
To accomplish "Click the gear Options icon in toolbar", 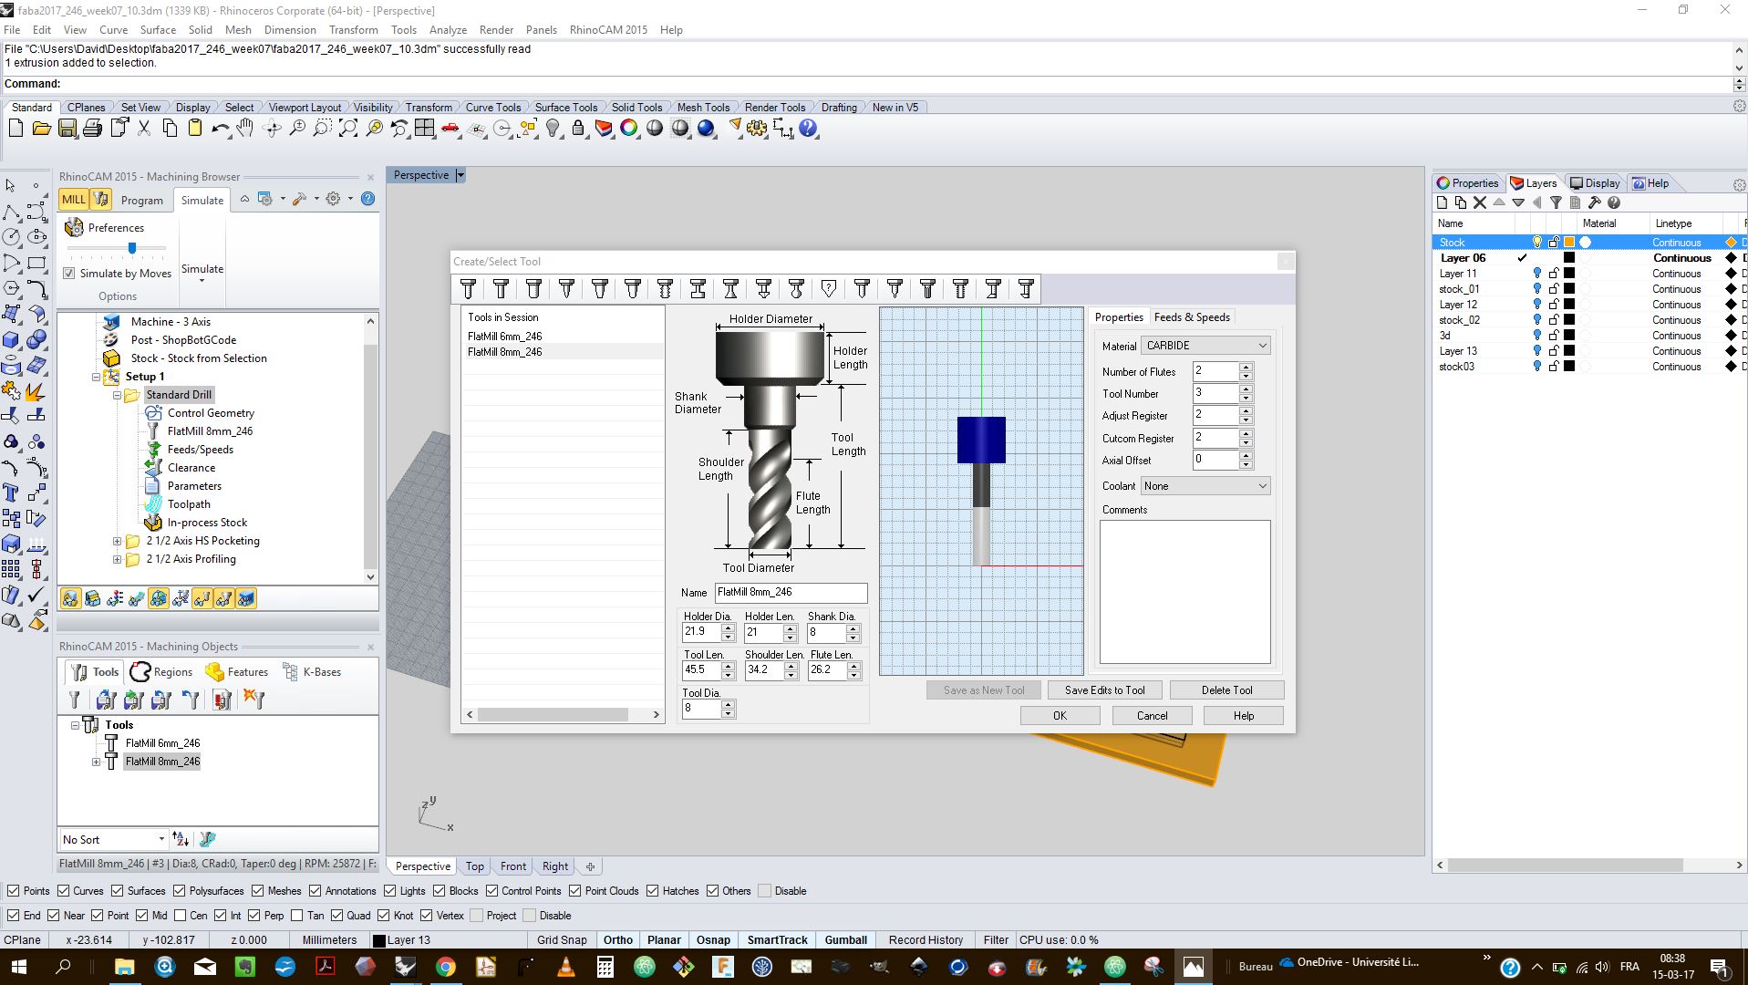I will tap(757, 129).
